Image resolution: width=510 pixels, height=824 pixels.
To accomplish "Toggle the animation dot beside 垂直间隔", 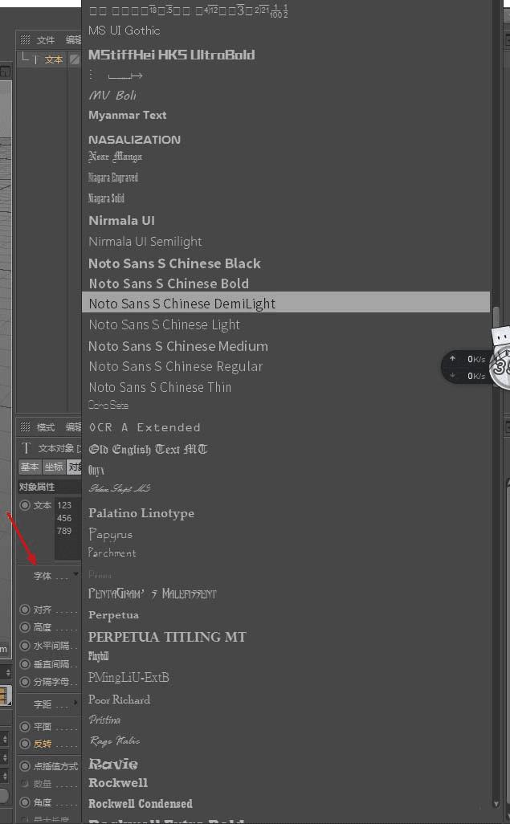I will point(25,664).
